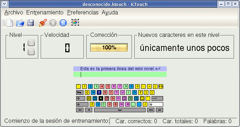Image resolution: width=240 pixels, height=127 pixels.
Task: Start new training session rocket icon
Action: coord(43,23)
